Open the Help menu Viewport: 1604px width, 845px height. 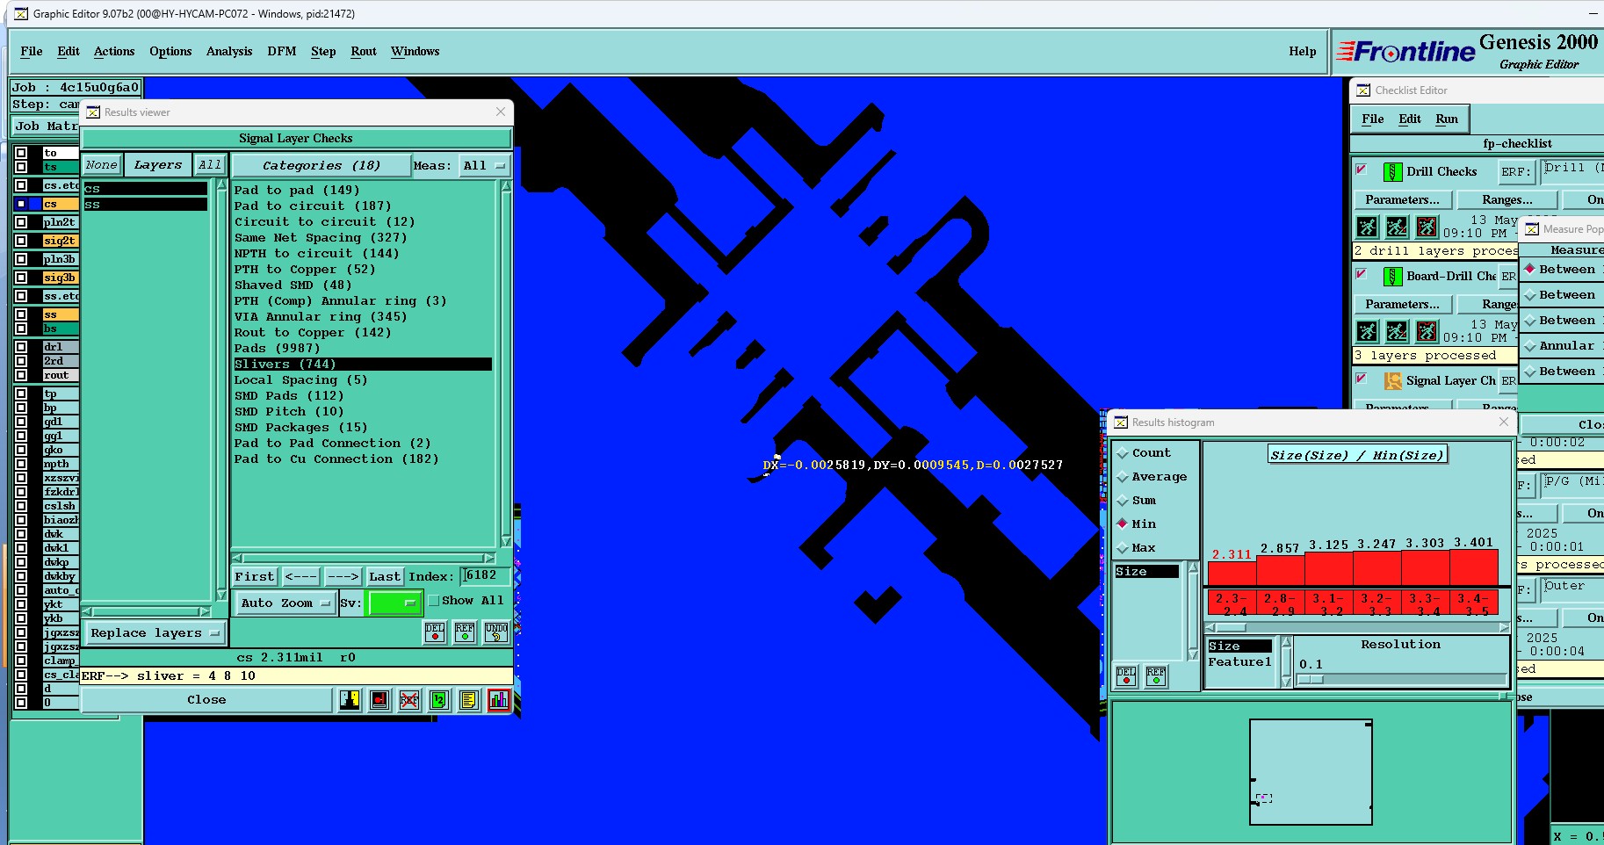[1303, 52]
